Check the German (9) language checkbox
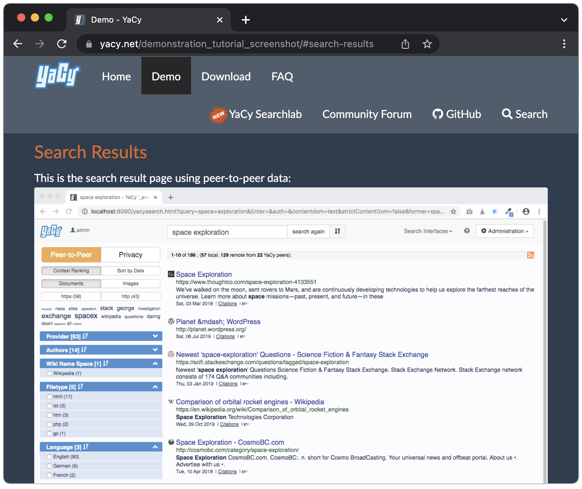Screen dimensions: 582x489 pyautogui.click(x=50, y=466)
